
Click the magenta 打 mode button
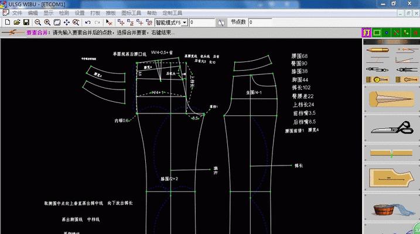point(366,33)
